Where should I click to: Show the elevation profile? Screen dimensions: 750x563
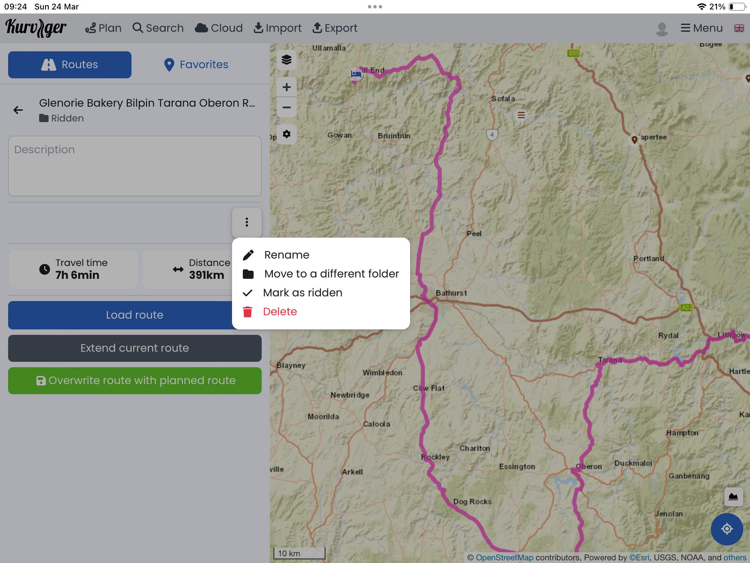pos(733,497)
